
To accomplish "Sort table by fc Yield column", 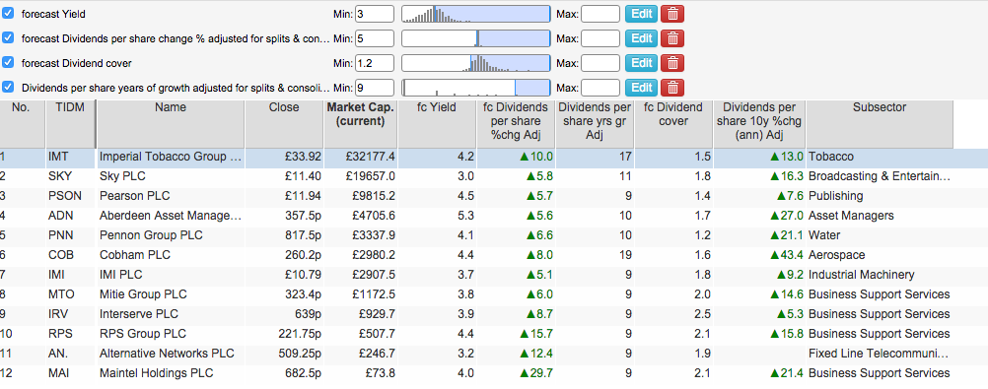I will pos(437,107).
